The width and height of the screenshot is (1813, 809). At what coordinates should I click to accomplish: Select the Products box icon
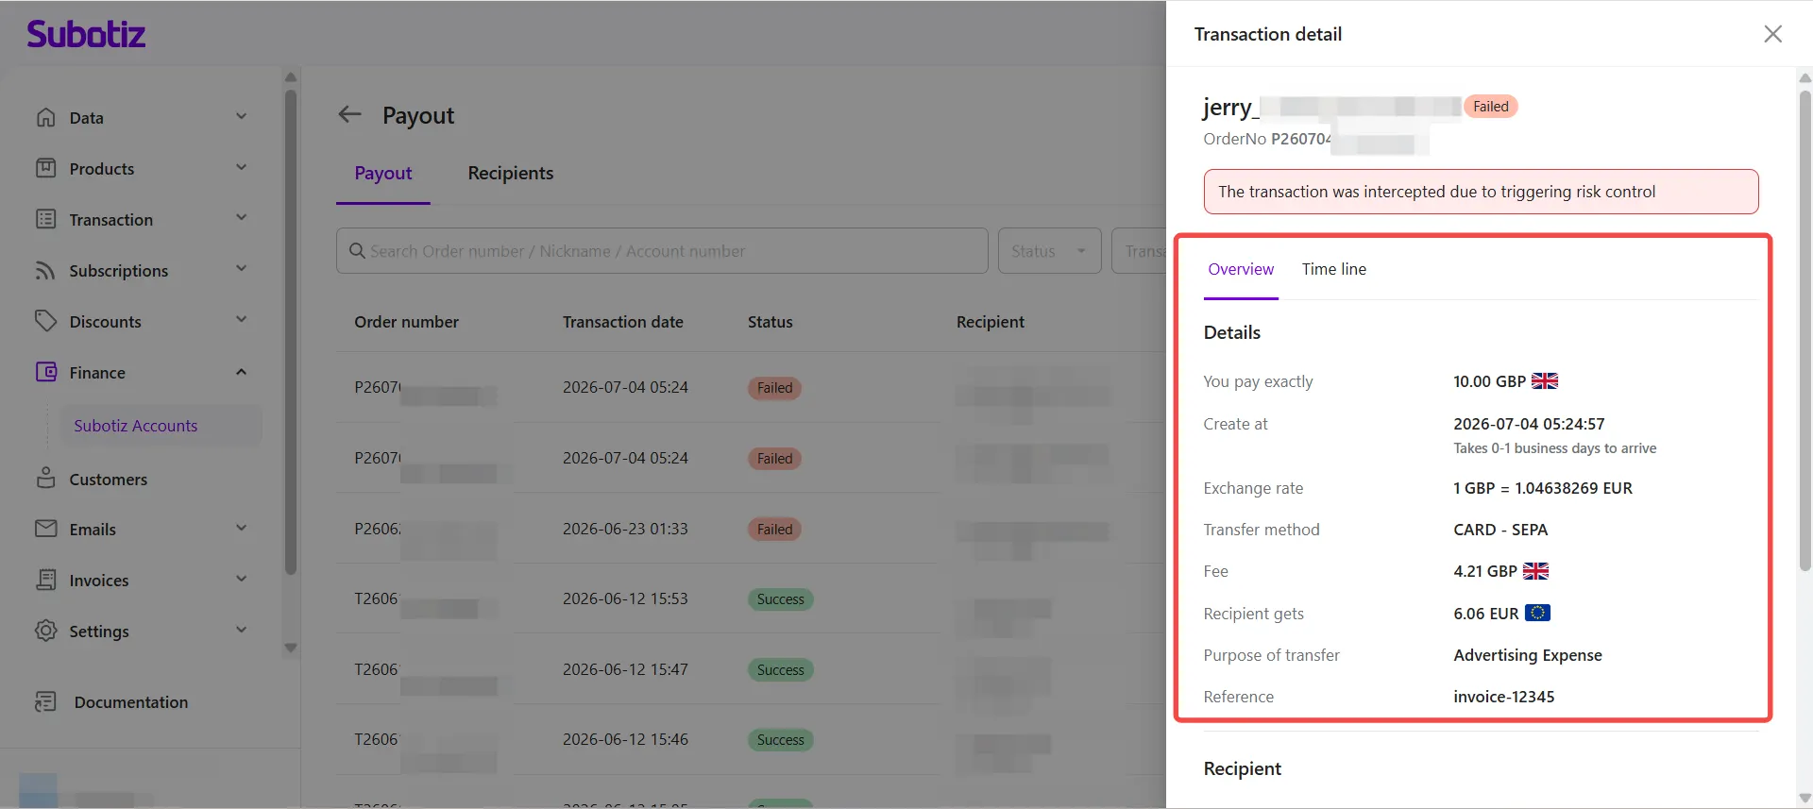coord(45,168)
